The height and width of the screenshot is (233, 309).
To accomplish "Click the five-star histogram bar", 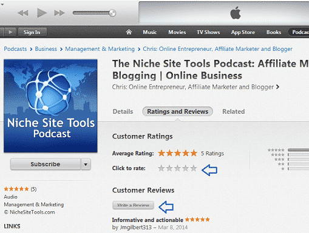I will (298, 150).
